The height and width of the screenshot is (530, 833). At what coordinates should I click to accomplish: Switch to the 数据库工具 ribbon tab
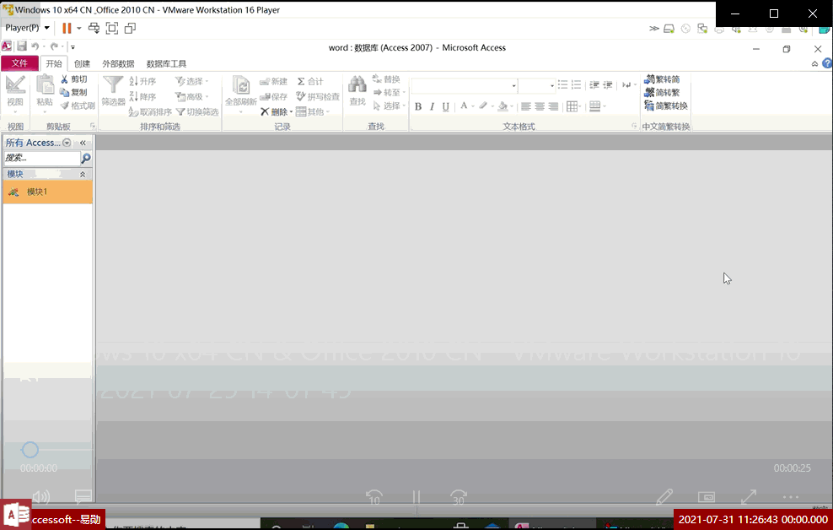pyautogui.click(x=166, y=63)
